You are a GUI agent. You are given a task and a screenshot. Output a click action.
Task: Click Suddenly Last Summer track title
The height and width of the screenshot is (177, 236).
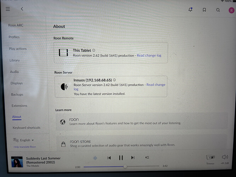(43, 160)
